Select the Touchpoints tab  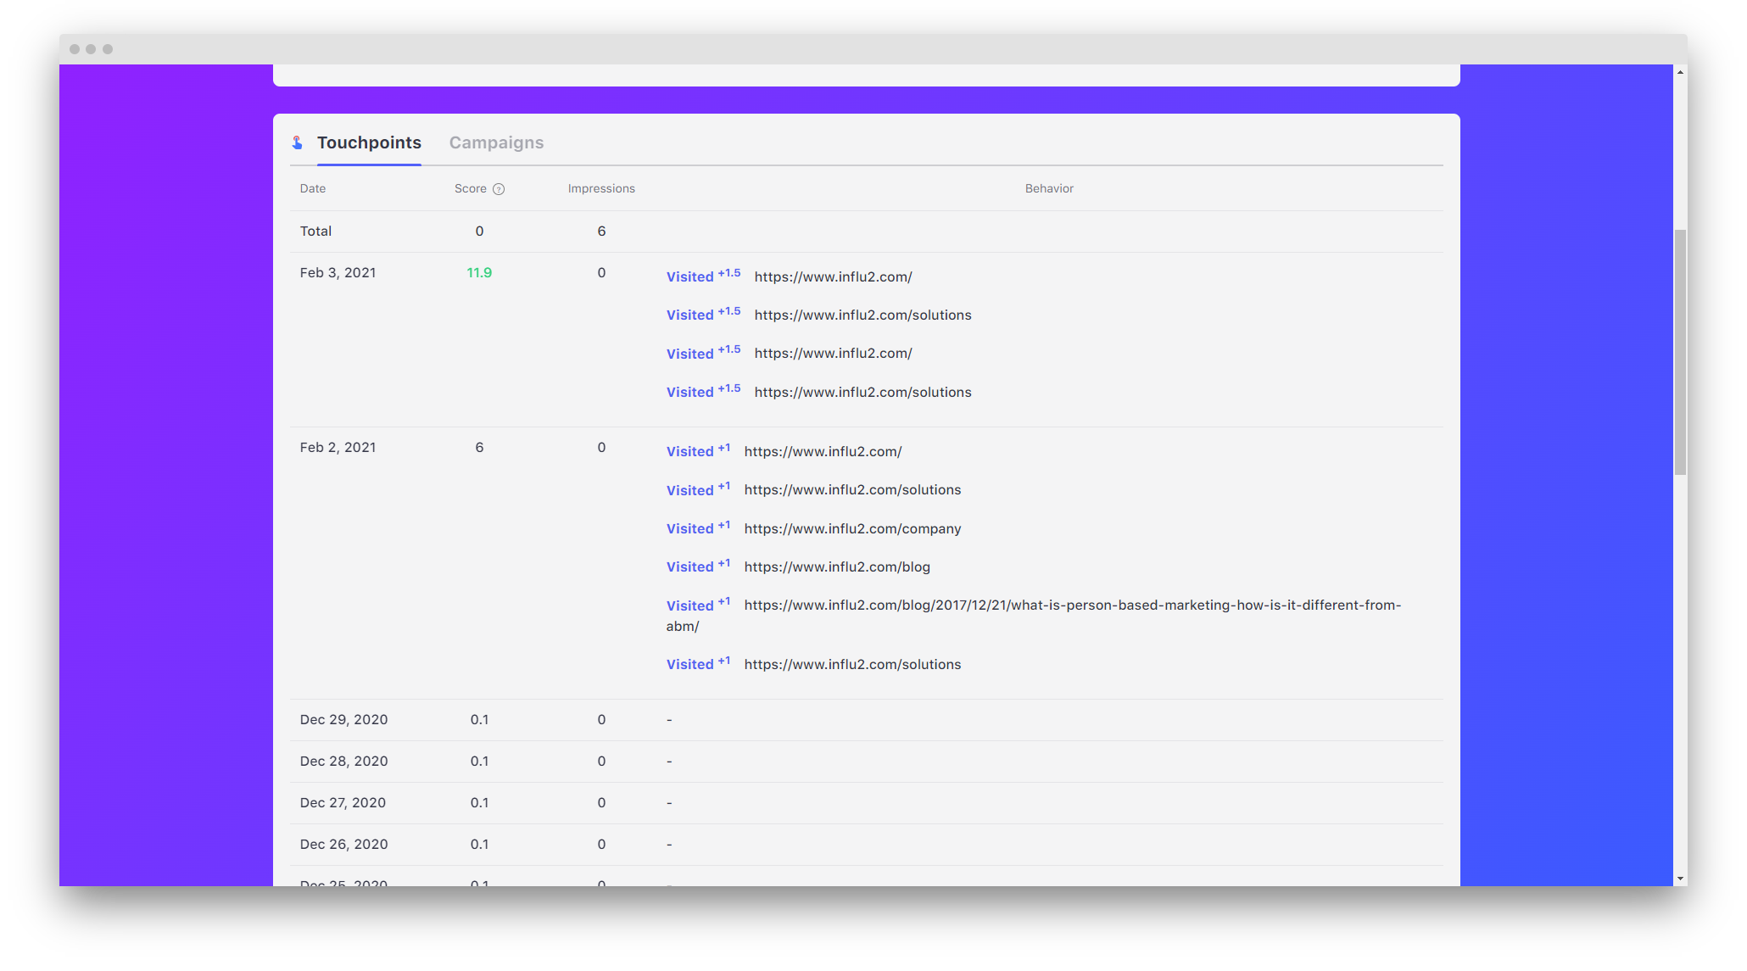369,142
